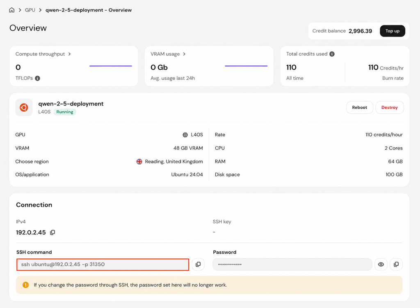
Task: Reveal the password with eye icon
Action: pyautogui.click(x=381, y=264)
